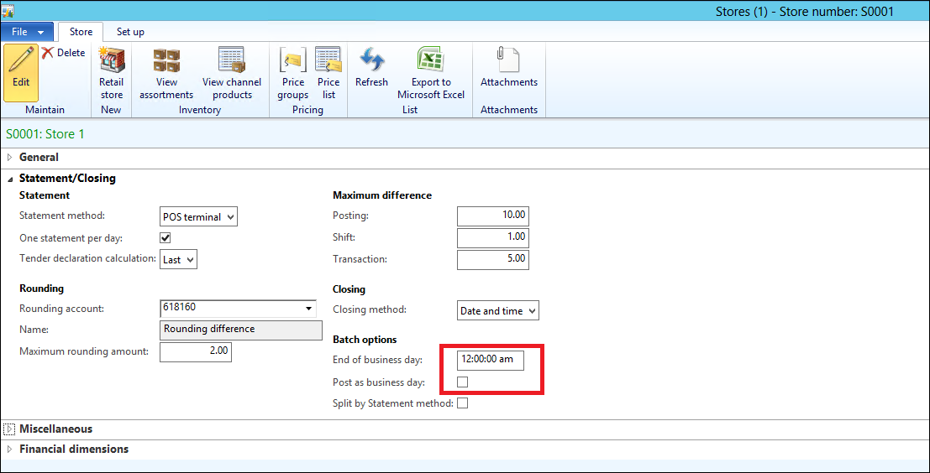
Task: Create a new Retail store
Action: click(111, 73)
